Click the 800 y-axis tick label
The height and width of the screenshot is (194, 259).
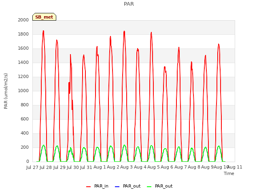25,105
